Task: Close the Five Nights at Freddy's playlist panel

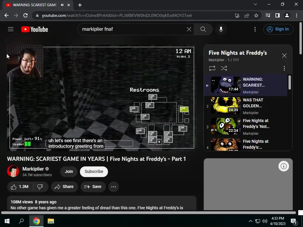Action: 284,56
